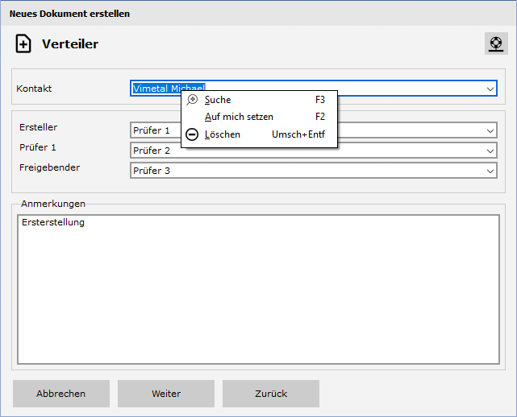Click the Weiter button
The height and width of the screenshot is (417, 517).
click(166, 394)
